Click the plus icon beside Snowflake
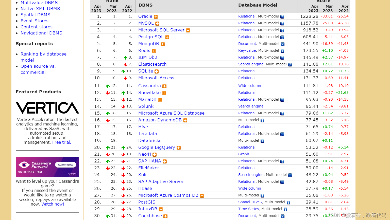This screenshot has height=220, width=390. 164,93
